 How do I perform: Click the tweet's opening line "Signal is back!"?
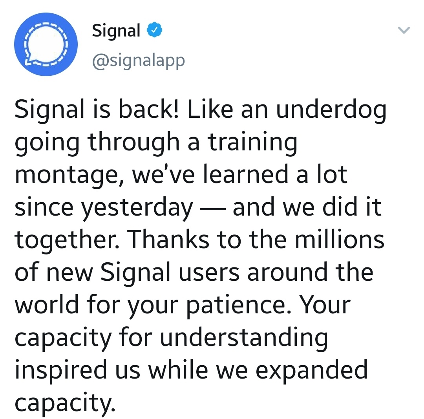(x=97, y=110)
